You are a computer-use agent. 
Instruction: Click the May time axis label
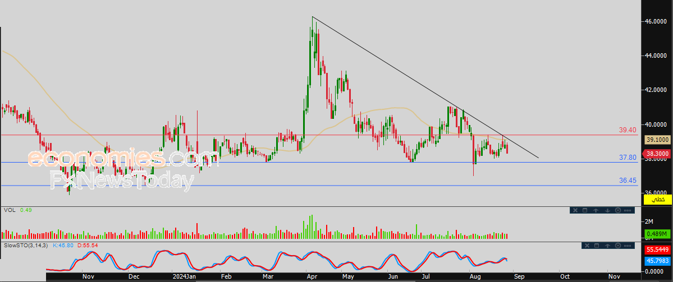tap(348, 277)
